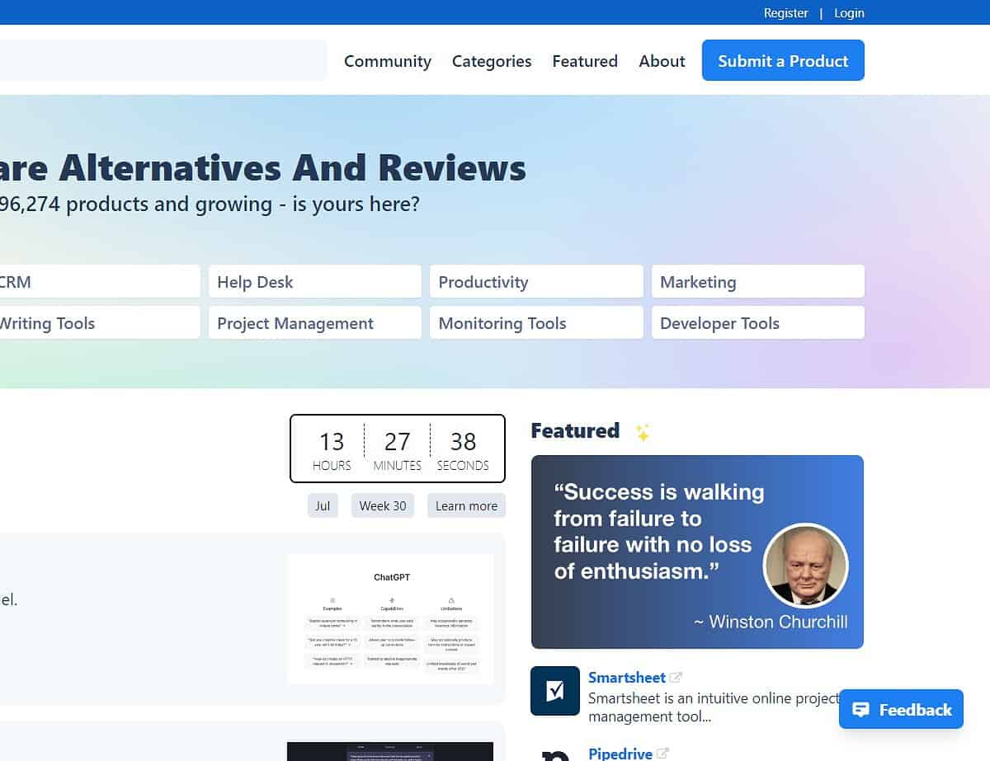990x761 pixels.
Task: Click the Pipedrive logo icon
Action: pyautogui.click(x=555, y=754)
